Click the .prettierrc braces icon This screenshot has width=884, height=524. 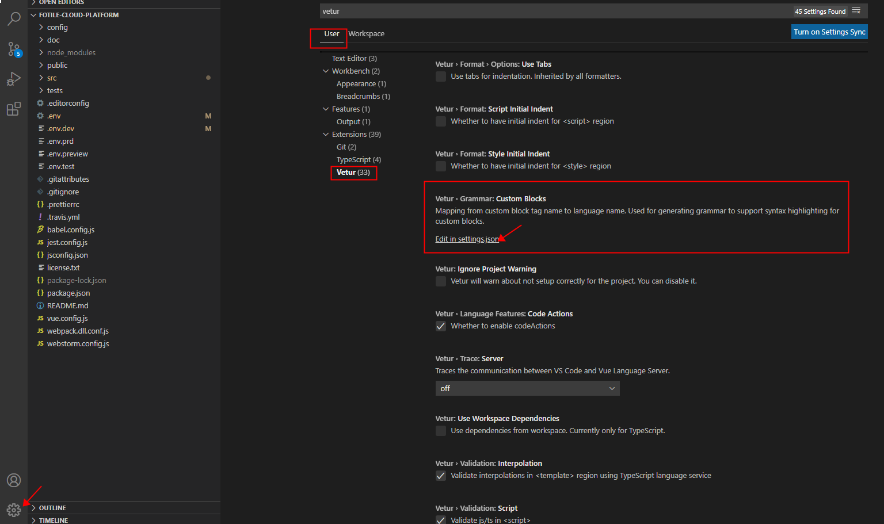[40, 204]
